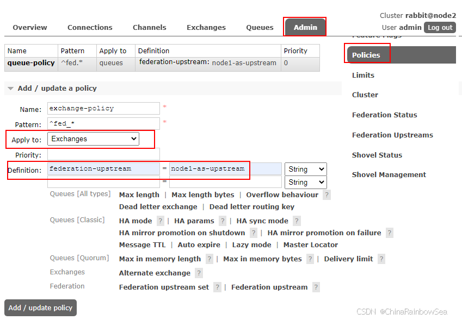The width and height of the screenshot is (462, 320).
Task: Open help for HA mode
Action: [161, 221]
